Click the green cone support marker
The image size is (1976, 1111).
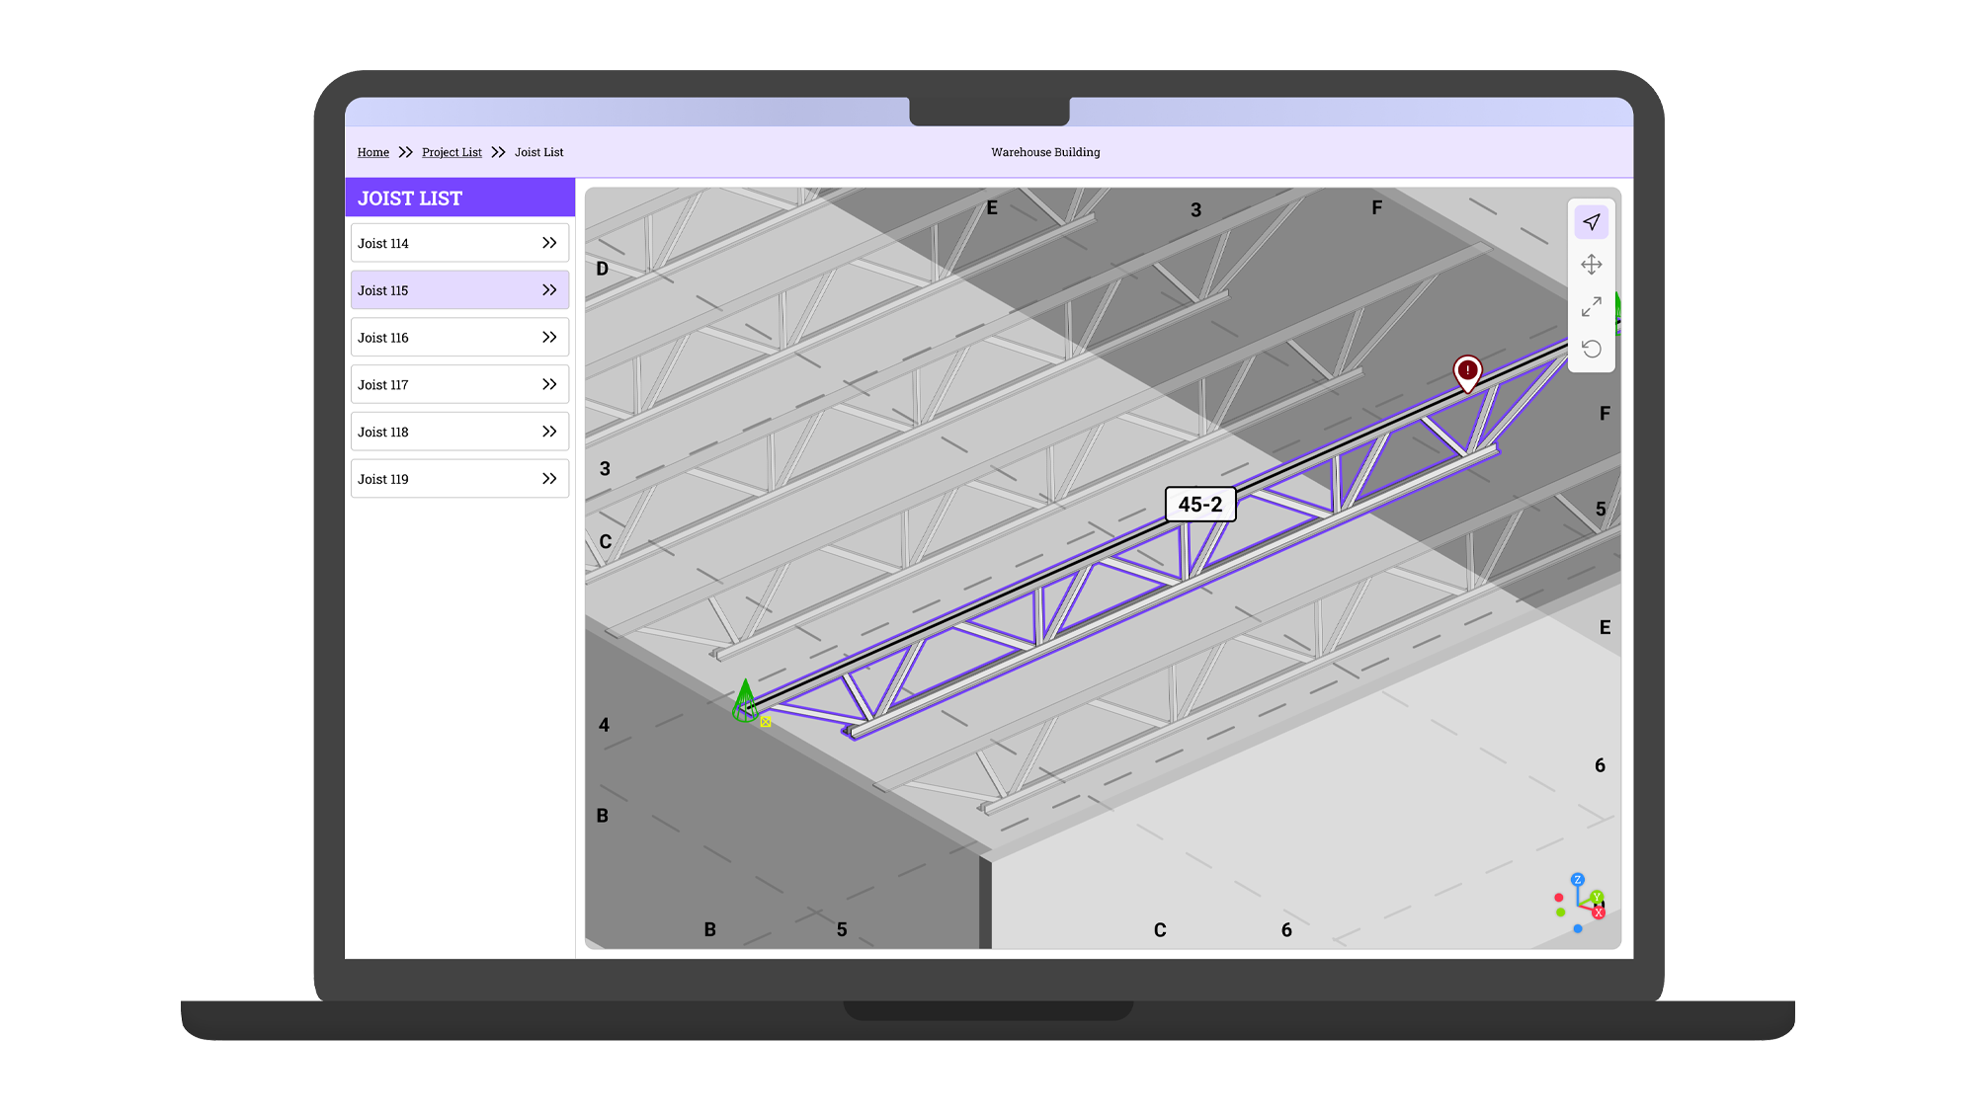pos(745,701)
